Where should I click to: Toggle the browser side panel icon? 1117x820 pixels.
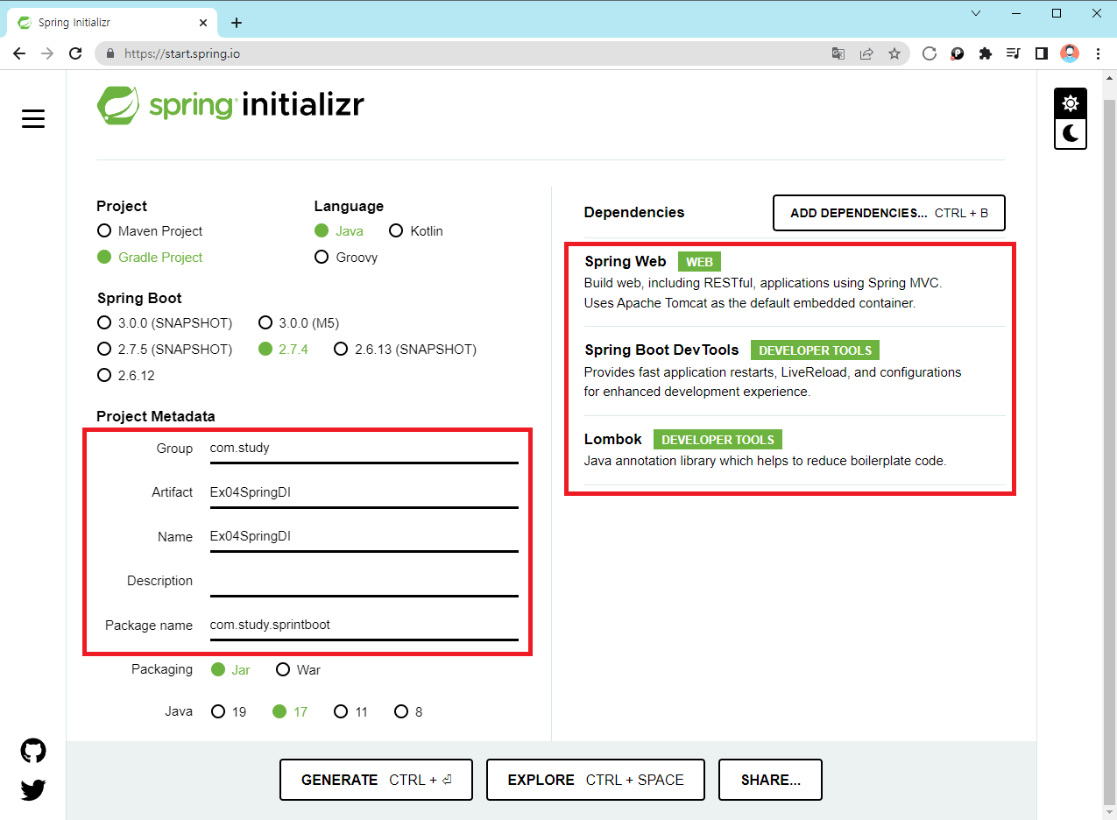[1042, 53]
